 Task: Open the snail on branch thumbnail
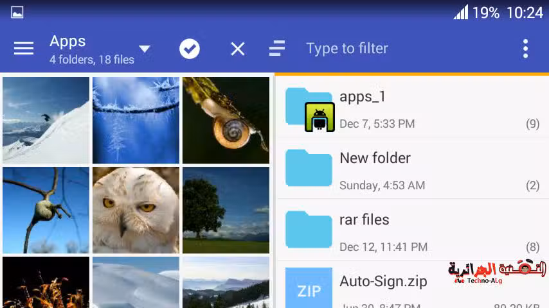[226, 120]
